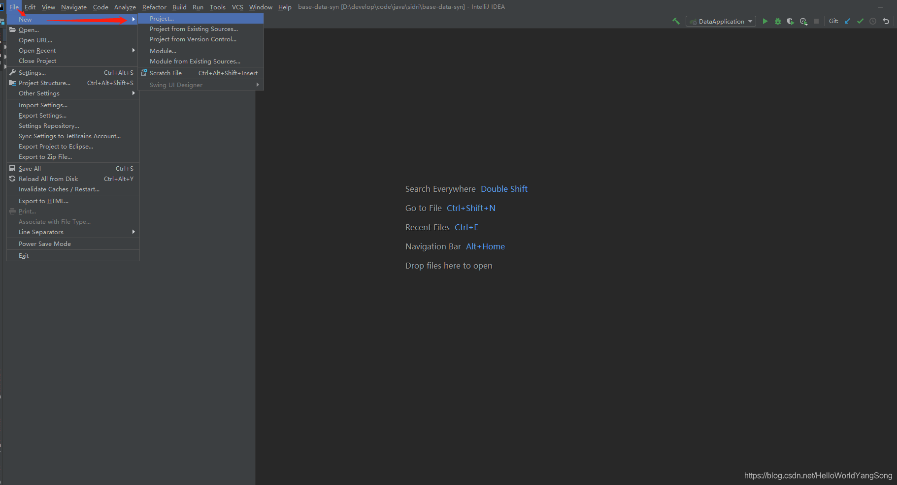
Task: Click the Alt+Home shortcut text
Action: coord(485,246)
